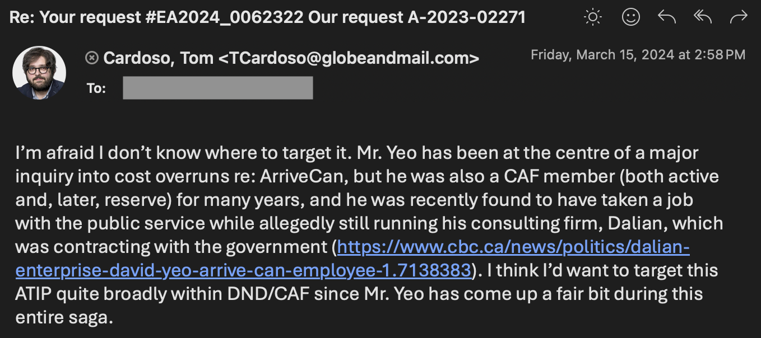761x338 pixels.
Task: Open the emoji reaction picker
Action: tap(631, 17)
